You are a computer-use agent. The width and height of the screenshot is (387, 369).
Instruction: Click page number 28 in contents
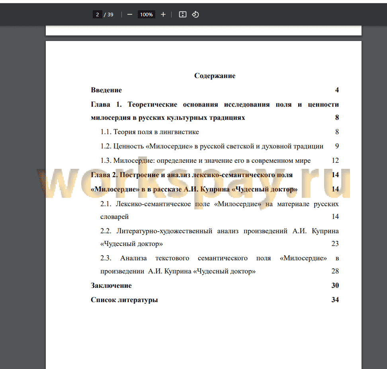[335, 271]
